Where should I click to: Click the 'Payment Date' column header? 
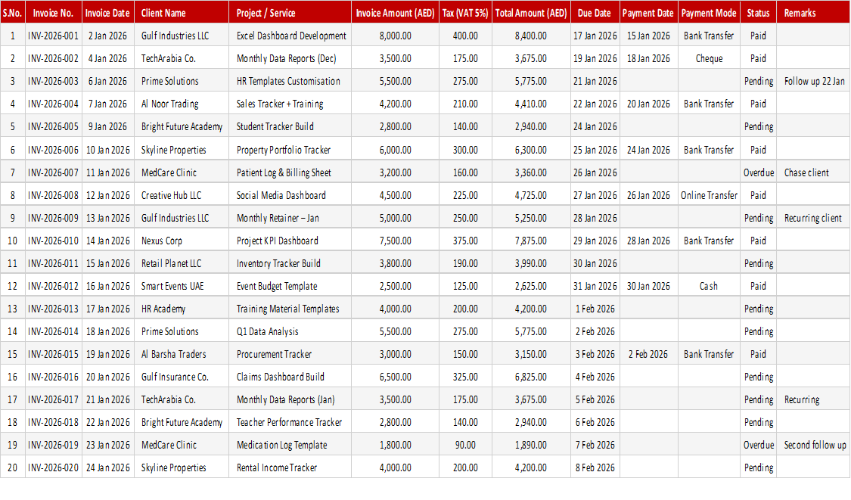tap(648, 13)
